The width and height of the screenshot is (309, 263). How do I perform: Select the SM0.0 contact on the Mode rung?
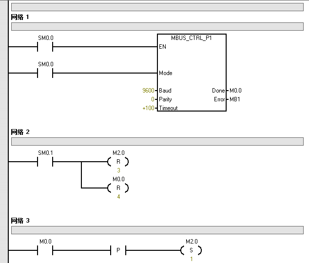click(x=45, y=74)
